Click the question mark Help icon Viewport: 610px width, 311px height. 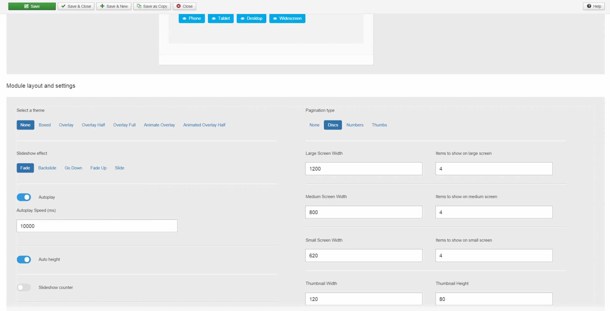[x=589, y=6]
